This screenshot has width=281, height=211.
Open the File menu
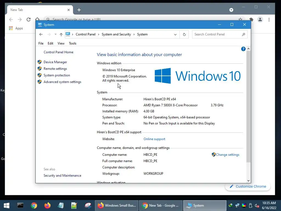click(41, 43)
